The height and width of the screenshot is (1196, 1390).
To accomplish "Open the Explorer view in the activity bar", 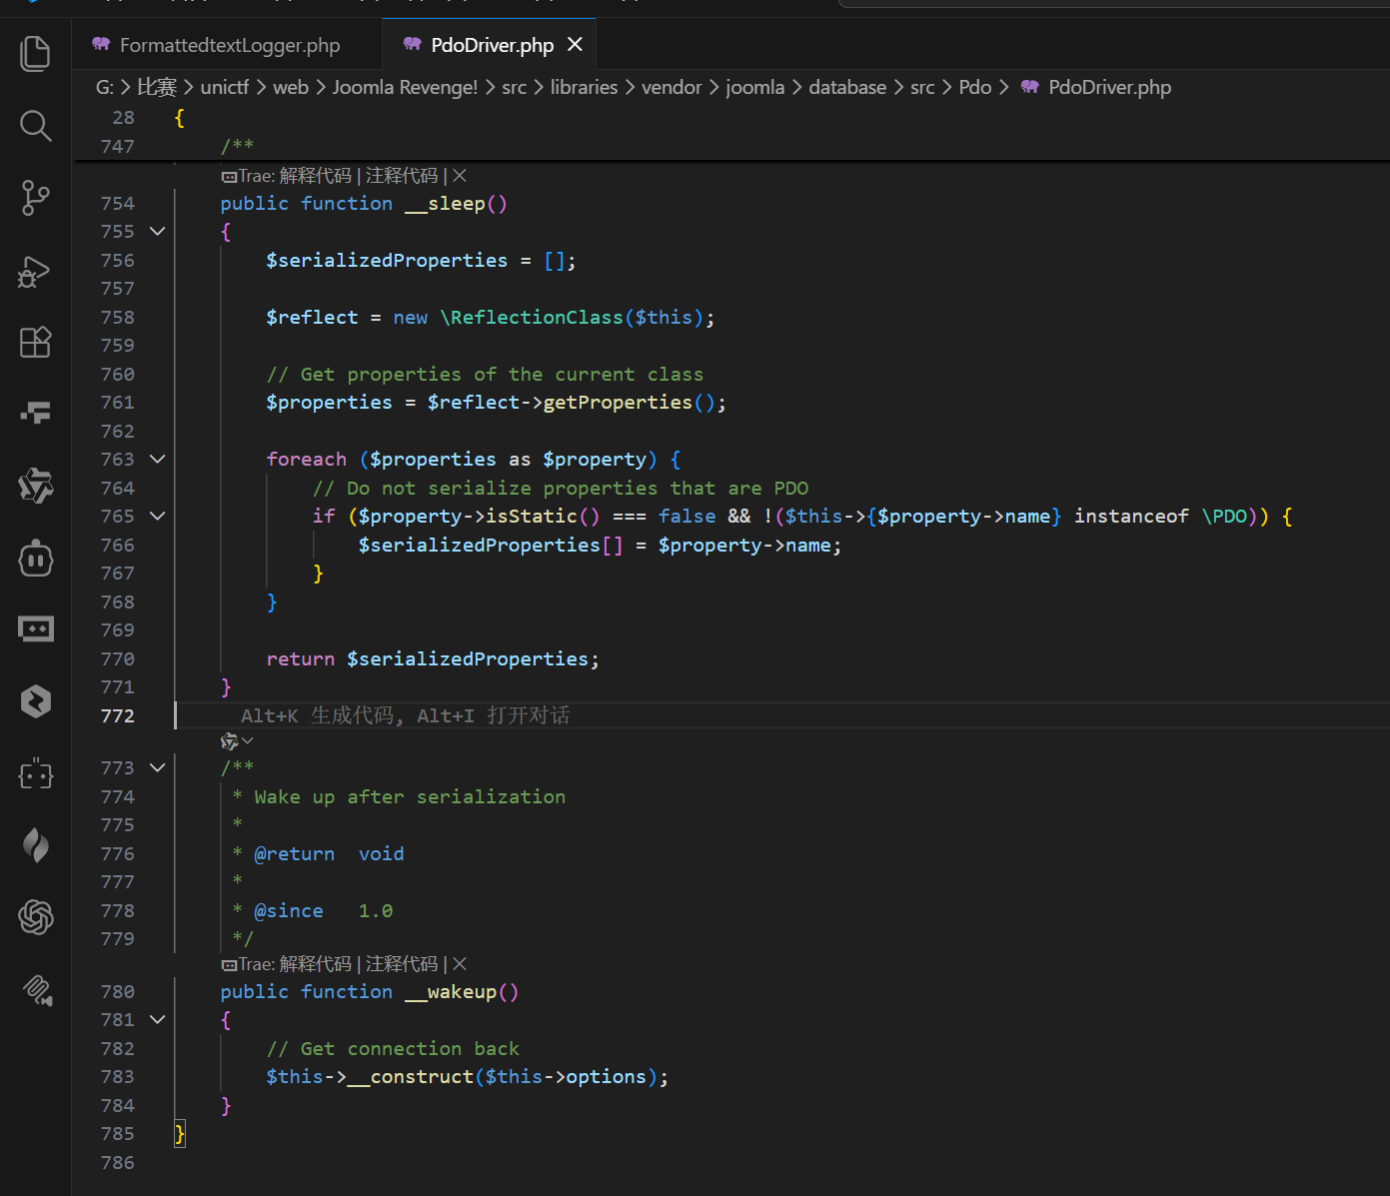I will tap(35, 53).
